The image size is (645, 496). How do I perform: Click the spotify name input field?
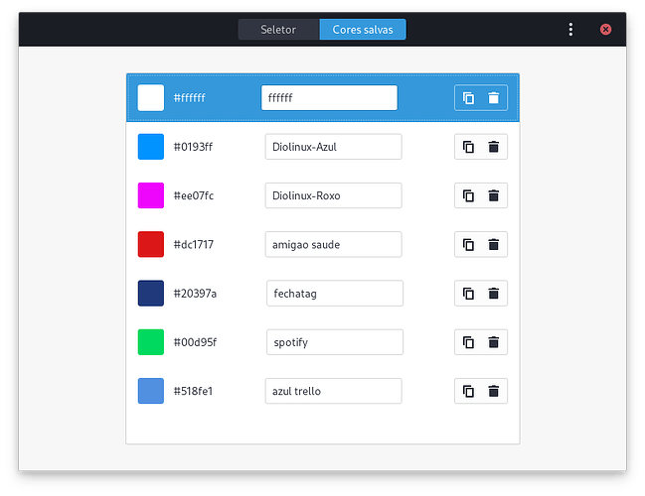pos(334,342)
